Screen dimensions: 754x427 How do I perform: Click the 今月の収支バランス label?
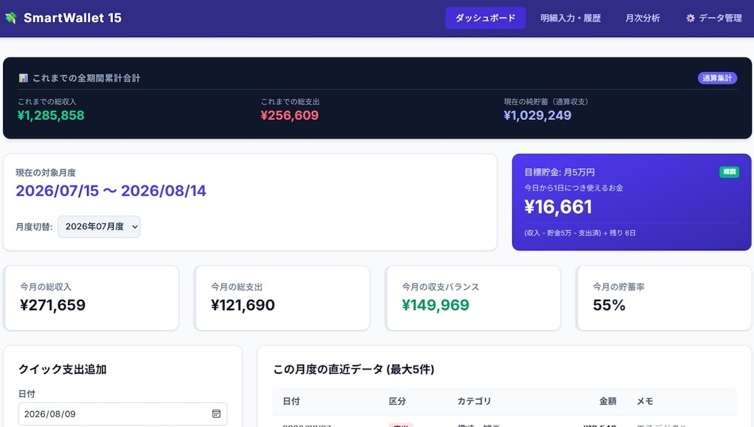(441, 287)
